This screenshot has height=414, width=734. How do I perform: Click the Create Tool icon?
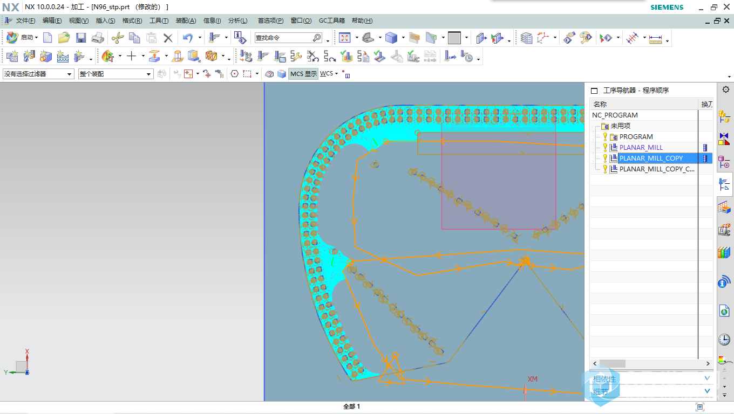point(29,56)
